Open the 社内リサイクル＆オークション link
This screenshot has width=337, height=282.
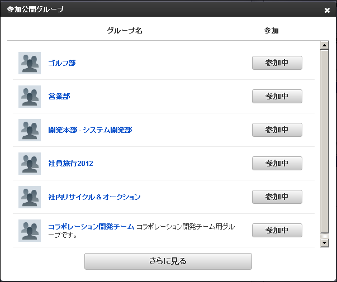94,197
